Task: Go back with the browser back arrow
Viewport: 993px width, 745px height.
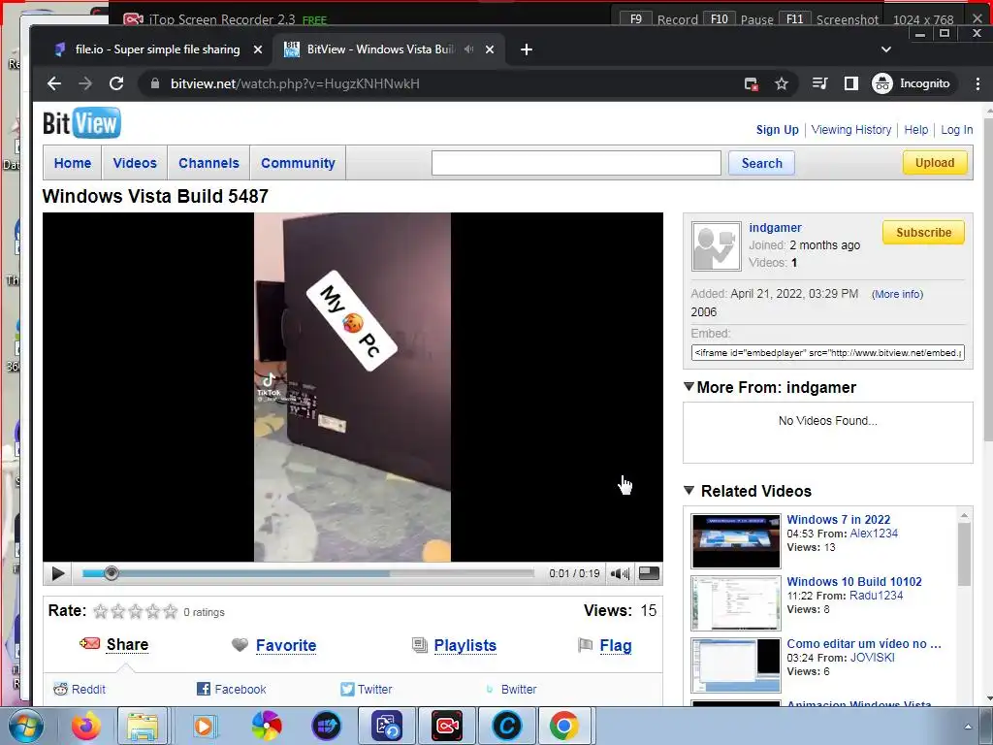Action: [x=54, y=83]
